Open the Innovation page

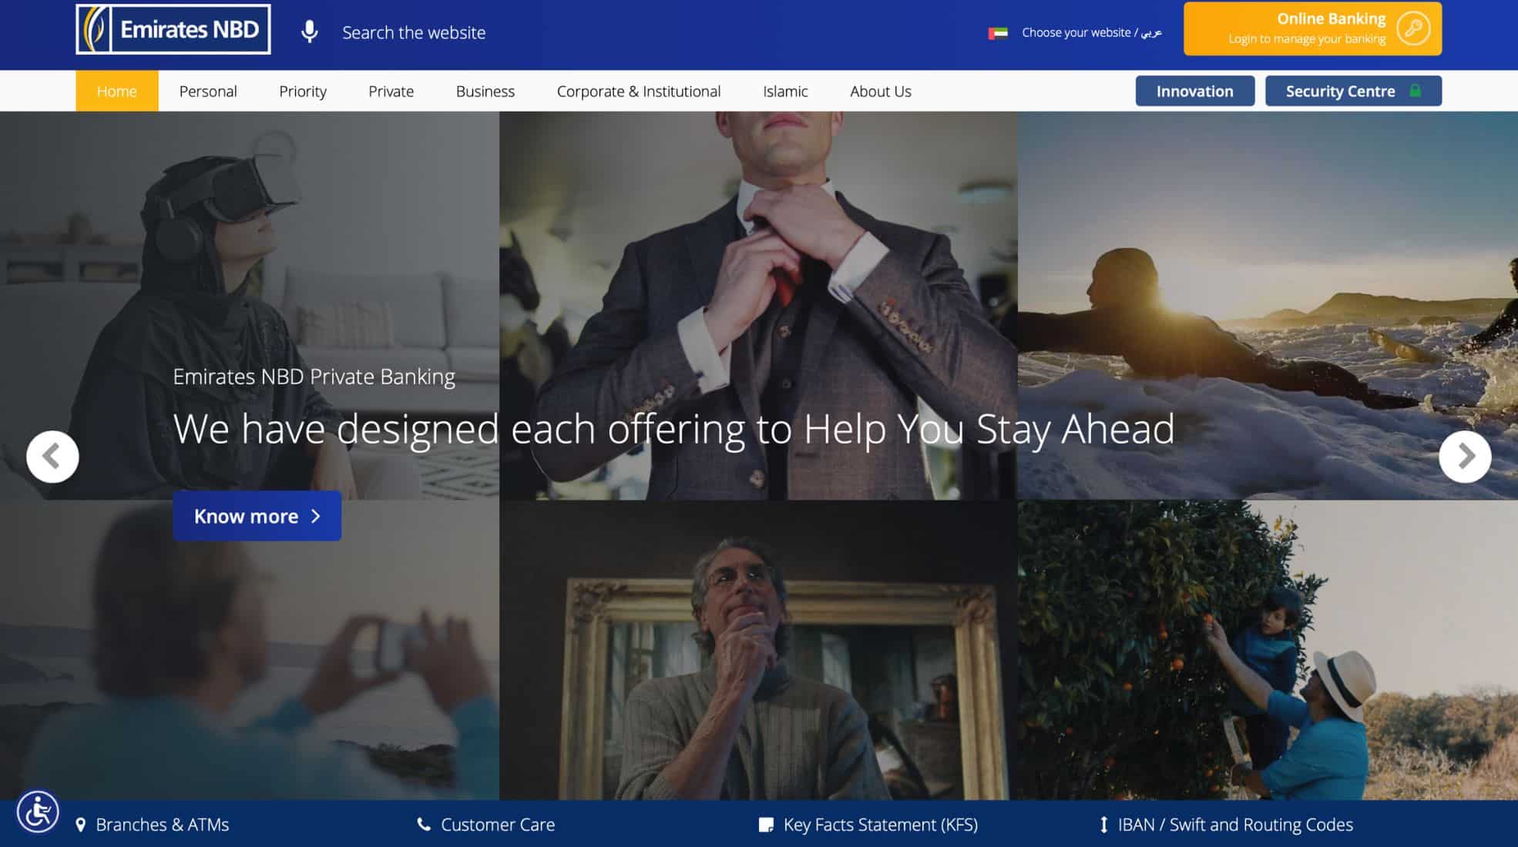[1194, 90]
